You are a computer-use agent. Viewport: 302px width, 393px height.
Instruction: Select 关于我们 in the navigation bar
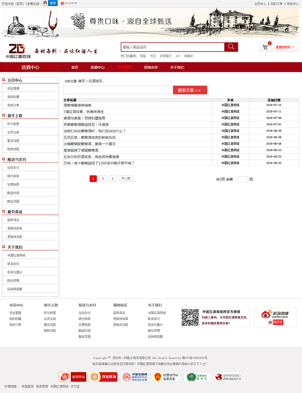pyautogui.click(x=177, y=67)
